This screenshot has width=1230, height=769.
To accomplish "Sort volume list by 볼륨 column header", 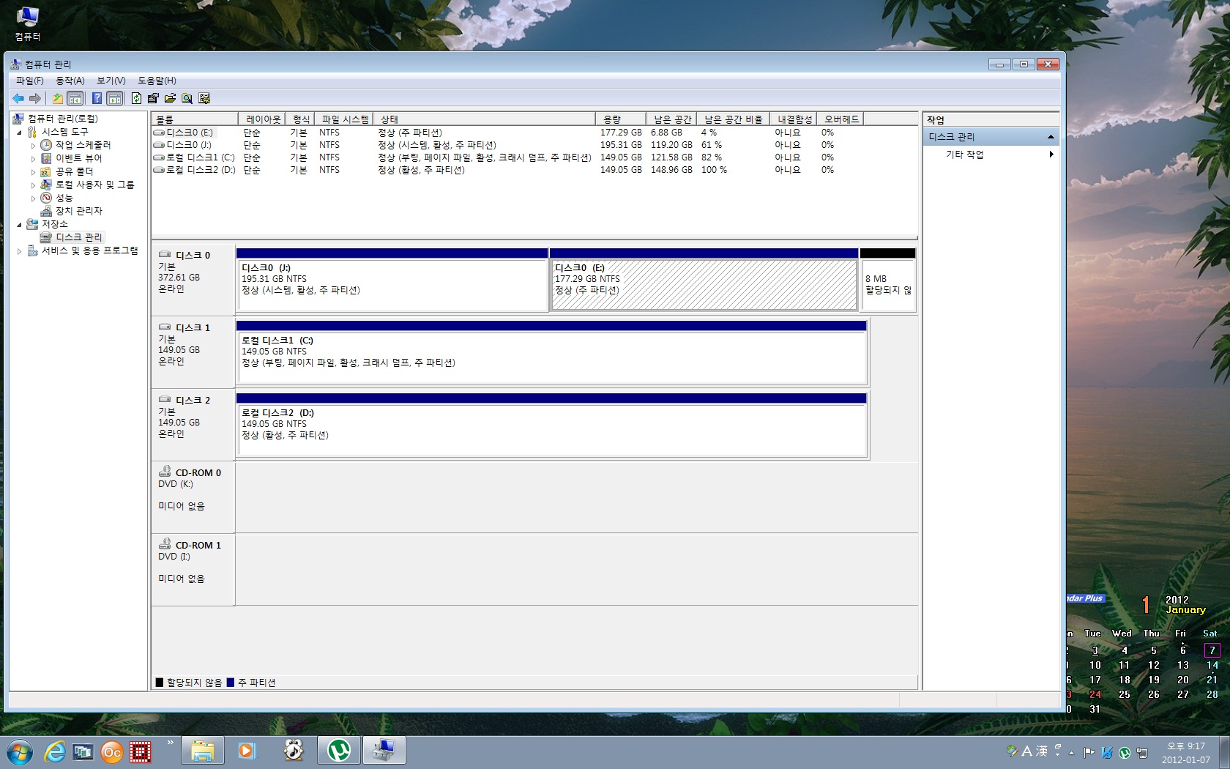I will pos(195,119).
